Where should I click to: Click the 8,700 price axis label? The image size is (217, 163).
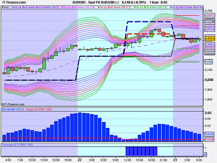(x=209, y=11)
